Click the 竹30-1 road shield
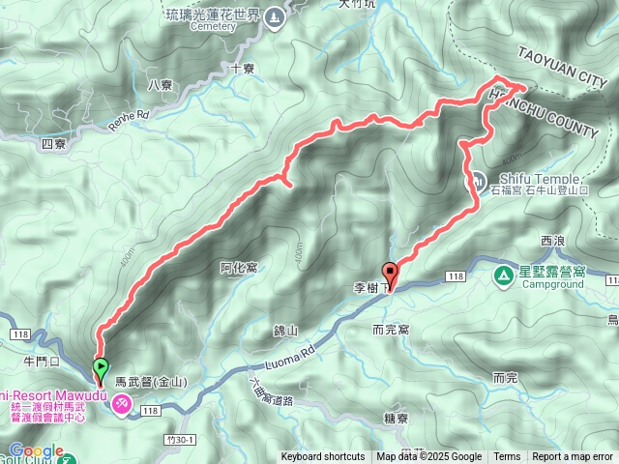Image resolution: width=619 pixels, height=464 pixels. tap(180, 440)
